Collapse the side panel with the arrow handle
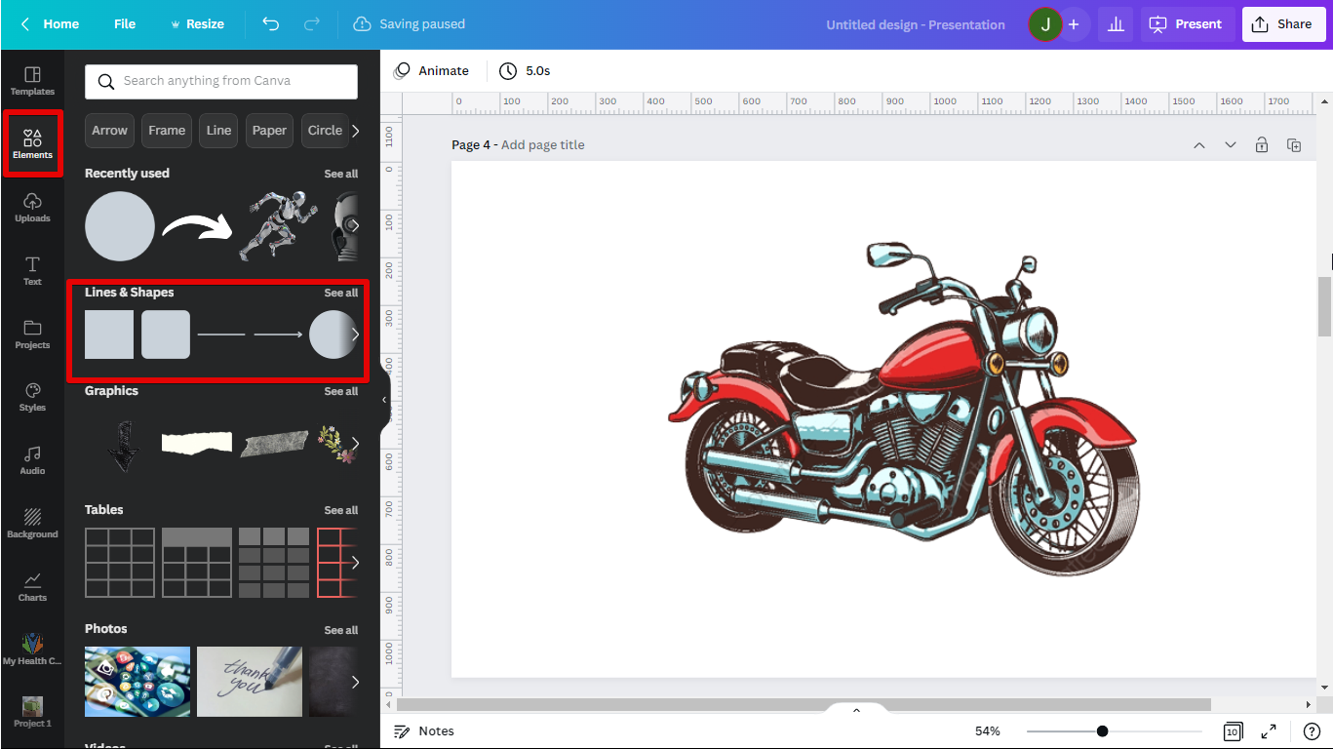The image size is (1333, 749). coord(384,400)
